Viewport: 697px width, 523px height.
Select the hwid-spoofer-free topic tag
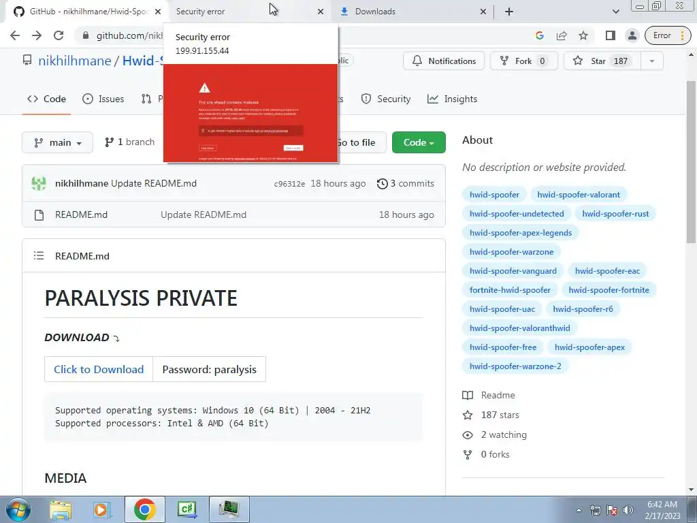pyautogui.click(x=503, y=347)
